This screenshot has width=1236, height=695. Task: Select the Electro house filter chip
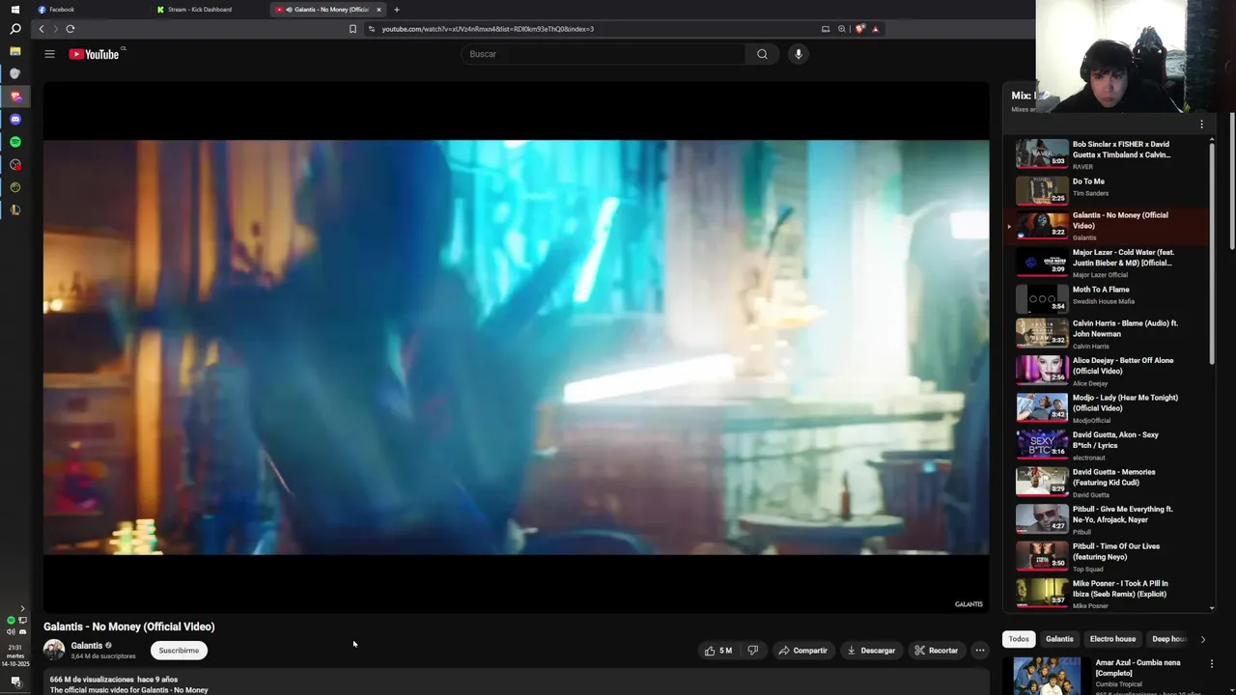1112,639
